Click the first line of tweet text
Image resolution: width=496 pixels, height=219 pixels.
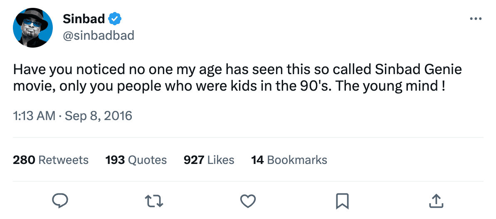237,69
